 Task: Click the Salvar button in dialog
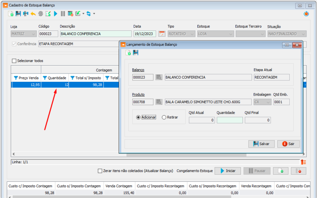[x=262, y=144]
